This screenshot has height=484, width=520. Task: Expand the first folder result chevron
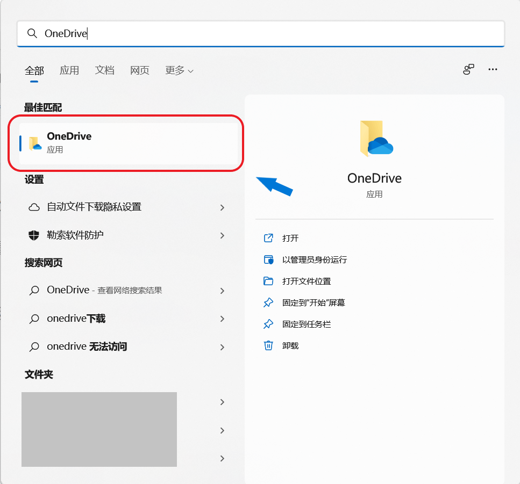coord(222,402)
